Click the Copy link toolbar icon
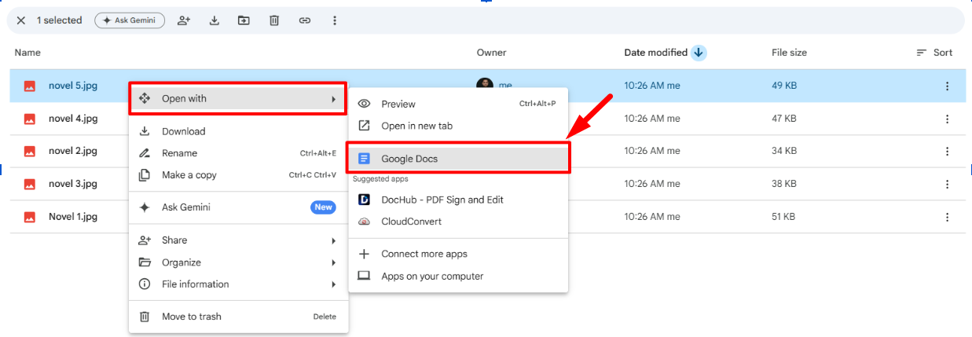 click(304, 20)
